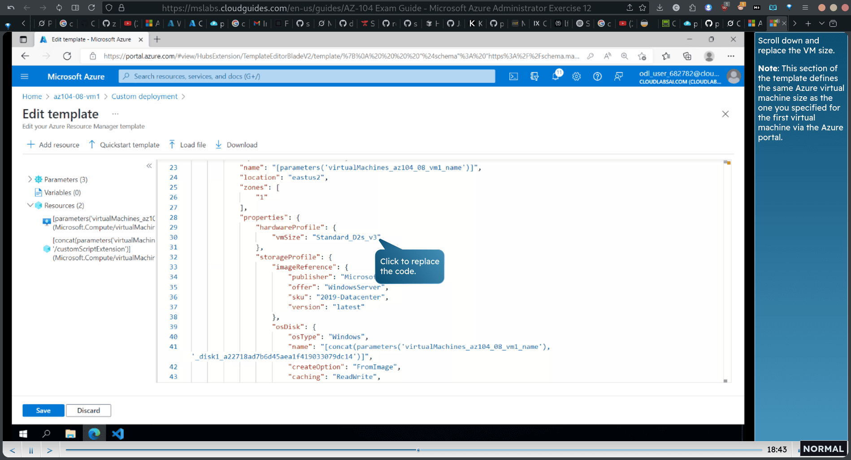Click the Microsoft Azure logo text
Image resolution: width=851 pixels, height=460 pixels.
pos(76,77)
